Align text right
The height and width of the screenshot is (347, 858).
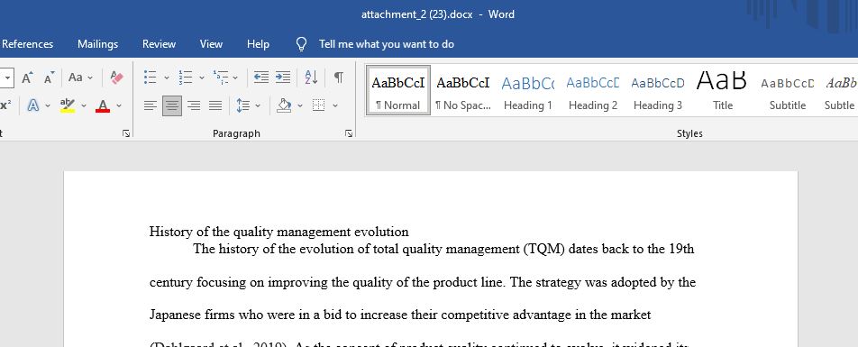coord(193,105)
